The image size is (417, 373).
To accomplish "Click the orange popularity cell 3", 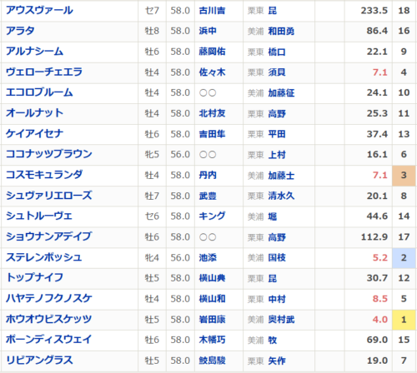I will (x=404, y=176).
